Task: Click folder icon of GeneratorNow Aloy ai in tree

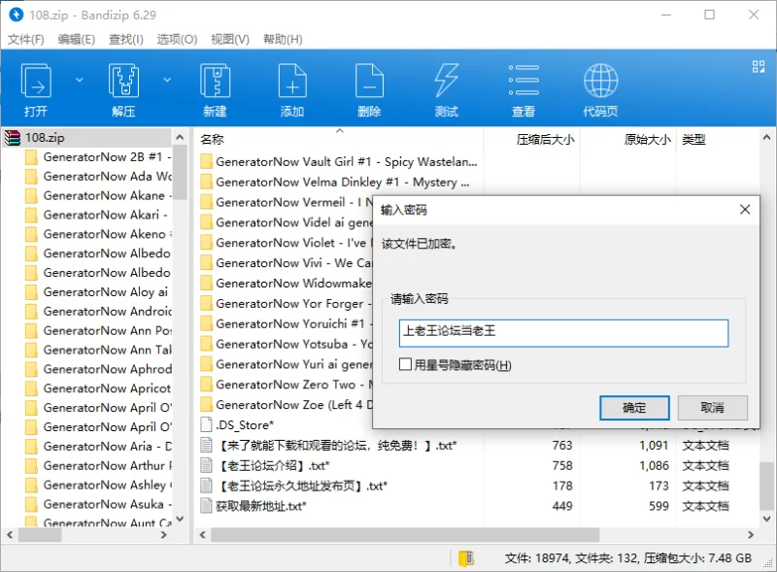Action: (x=31, y=292)
